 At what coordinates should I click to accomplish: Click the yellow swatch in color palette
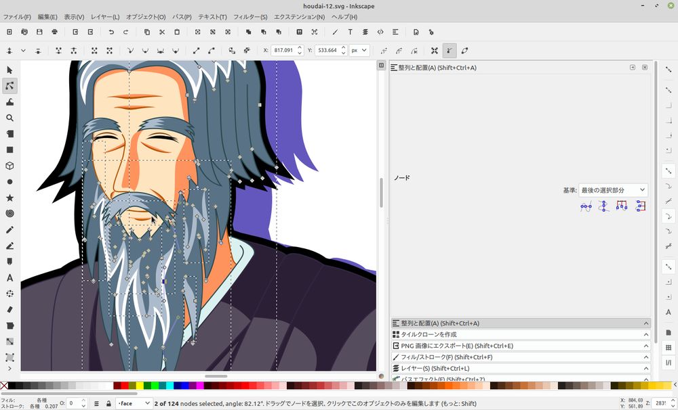pyautogui.click(x=140, y=386)
